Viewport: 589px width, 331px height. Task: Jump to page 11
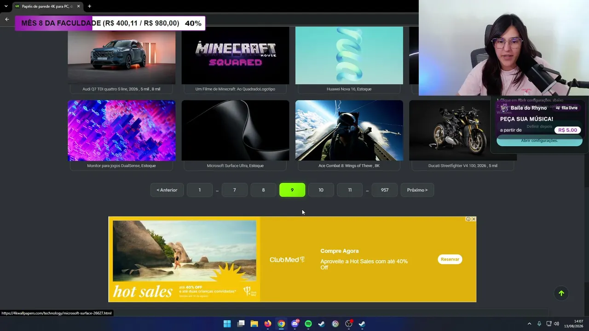pos(350,190)
